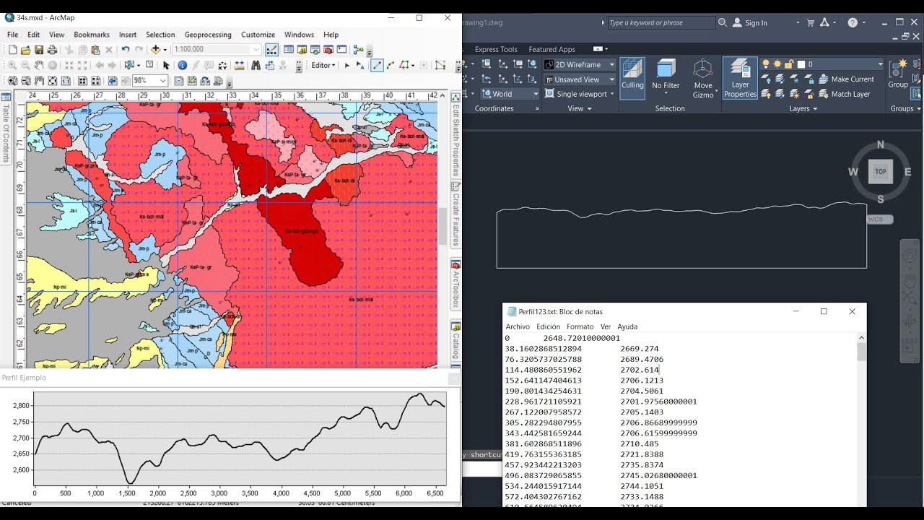The width and height of the screenshot is (924, 520).
Task: Open the Editor Toolbar icon
Action: click(271, 49)
